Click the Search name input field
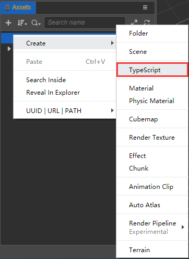This screenshot has height=259, width=189. pos(85,22)
